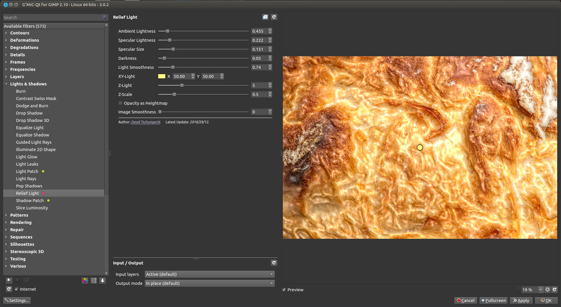This screenshot has height=307, width=561.
Task: Click the cross-shaped icon next to the zoom percentage
Action: 547,290
